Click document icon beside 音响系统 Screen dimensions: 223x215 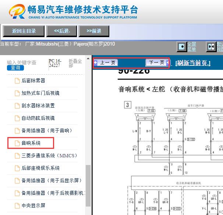[17, 143]
